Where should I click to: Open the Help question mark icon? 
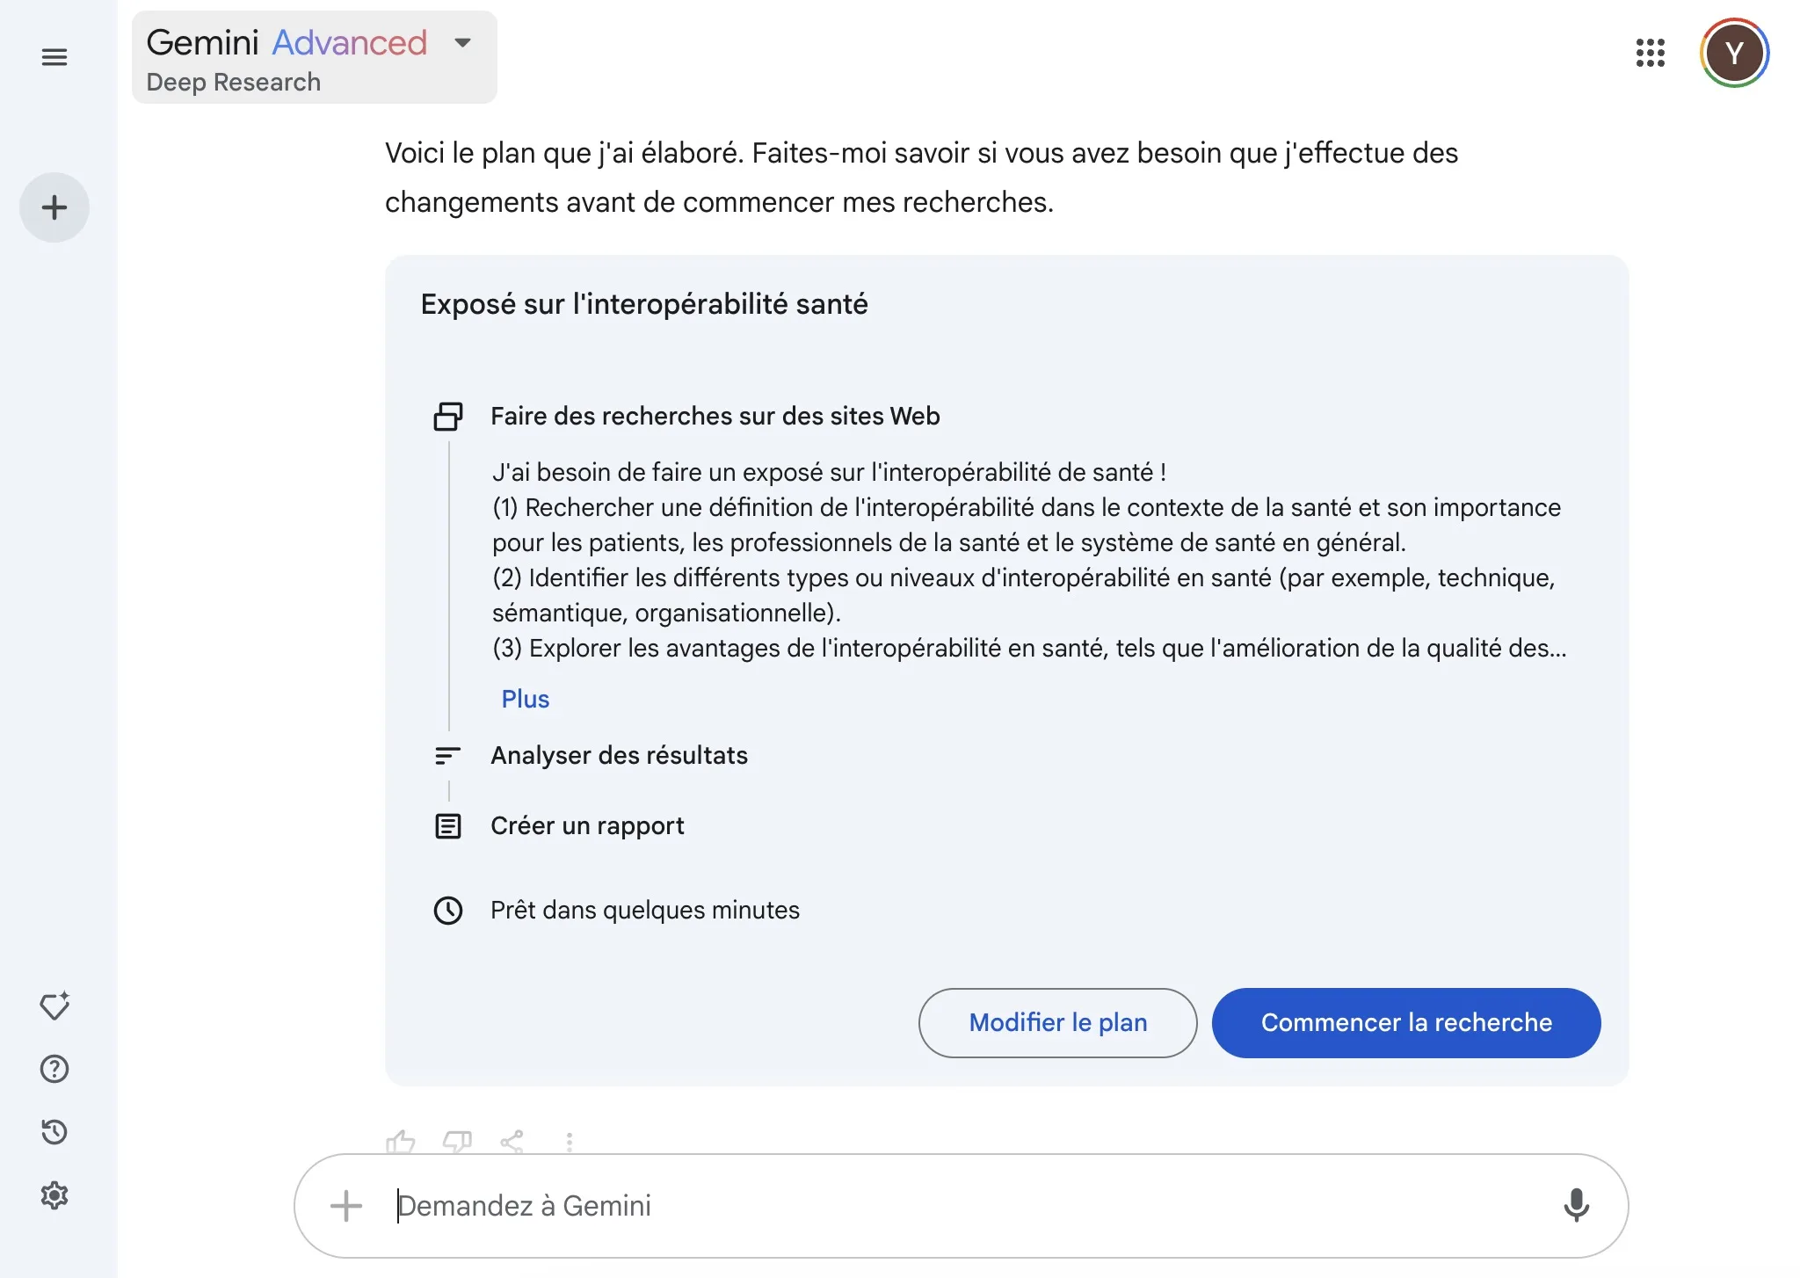click(54, 1069)
